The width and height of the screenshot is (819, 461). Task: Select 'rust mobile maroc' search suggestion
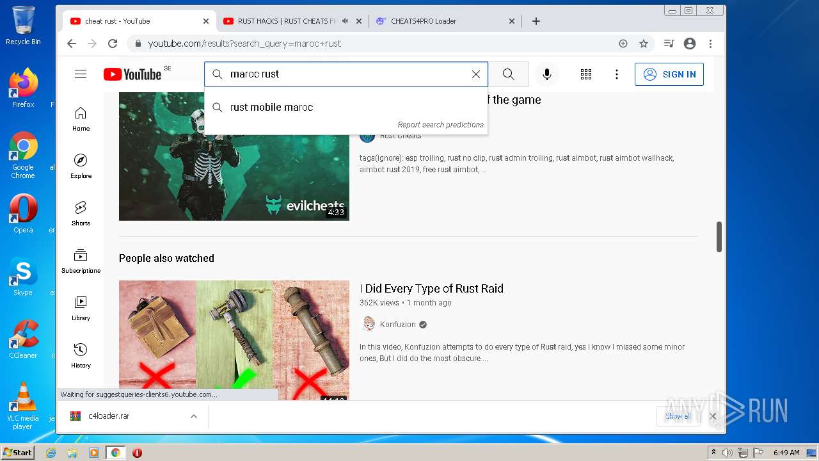coord(346,108)
